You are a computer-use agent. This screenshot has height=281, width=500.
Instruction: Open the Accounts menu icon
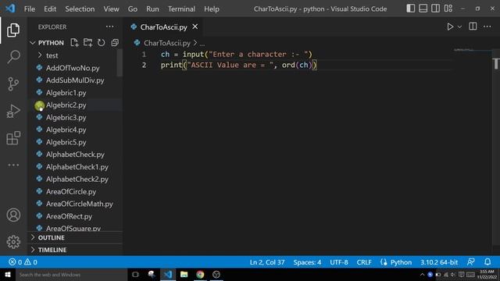pos(13,215)
